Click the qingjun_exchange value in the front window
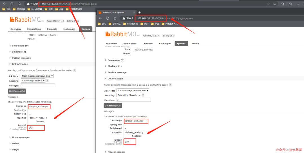 [x=134, y=121]
